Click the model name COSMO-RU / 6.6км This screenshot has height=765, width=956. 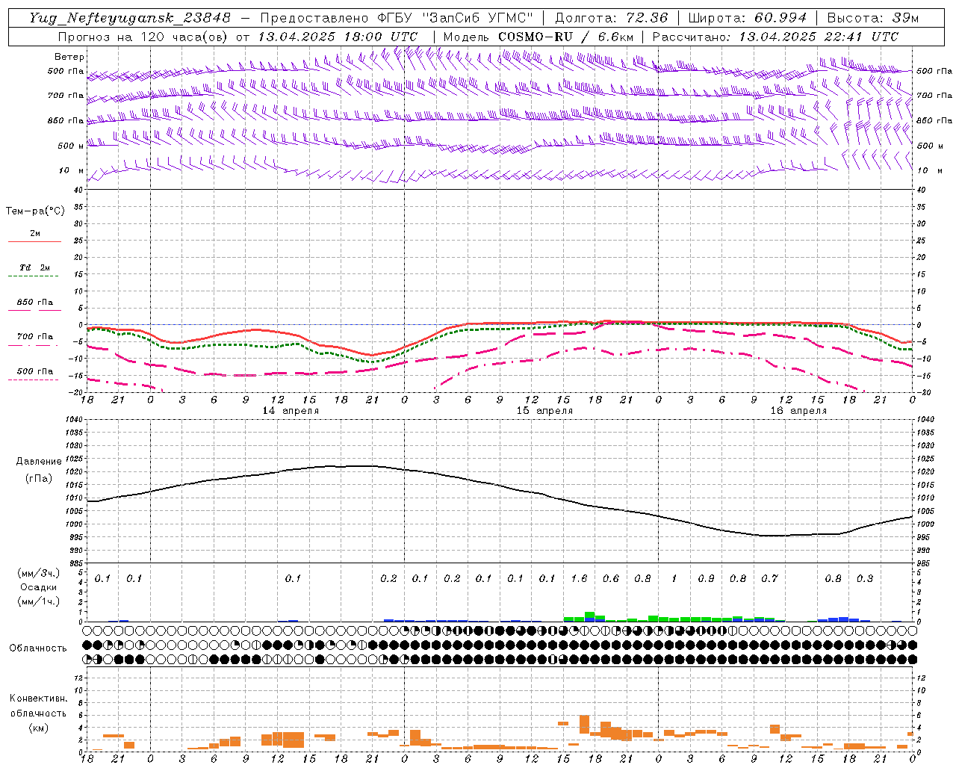(x=566, y=37)
